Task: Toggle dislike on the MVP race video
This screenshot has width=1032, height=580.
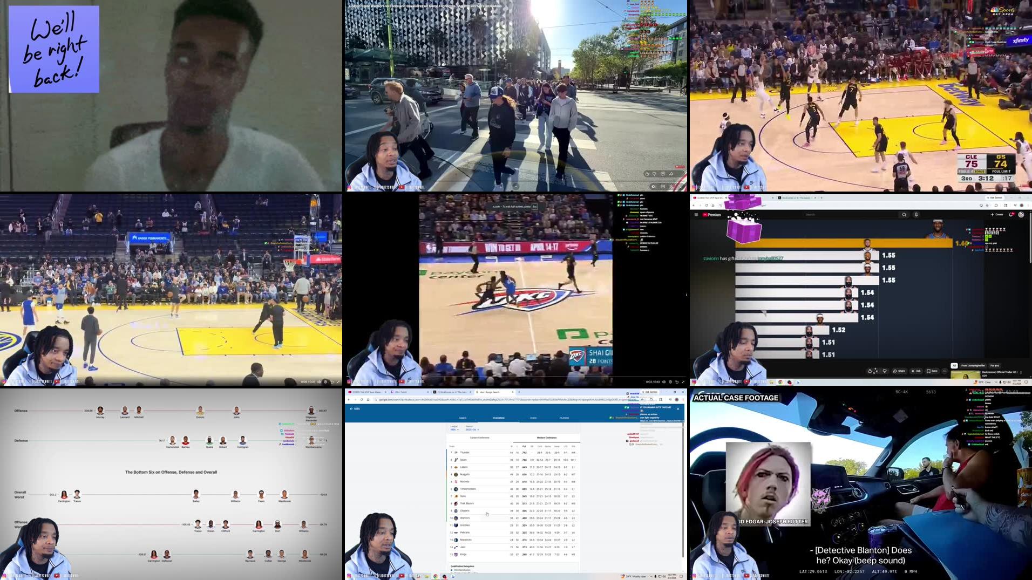Action: (x=885, y=371)
